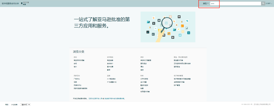Open the 买家与卖家消息服务 link
Screen dimensions: 274x106
tap(80, 88)
